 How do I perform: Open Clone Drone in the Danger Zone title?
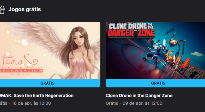139,96
